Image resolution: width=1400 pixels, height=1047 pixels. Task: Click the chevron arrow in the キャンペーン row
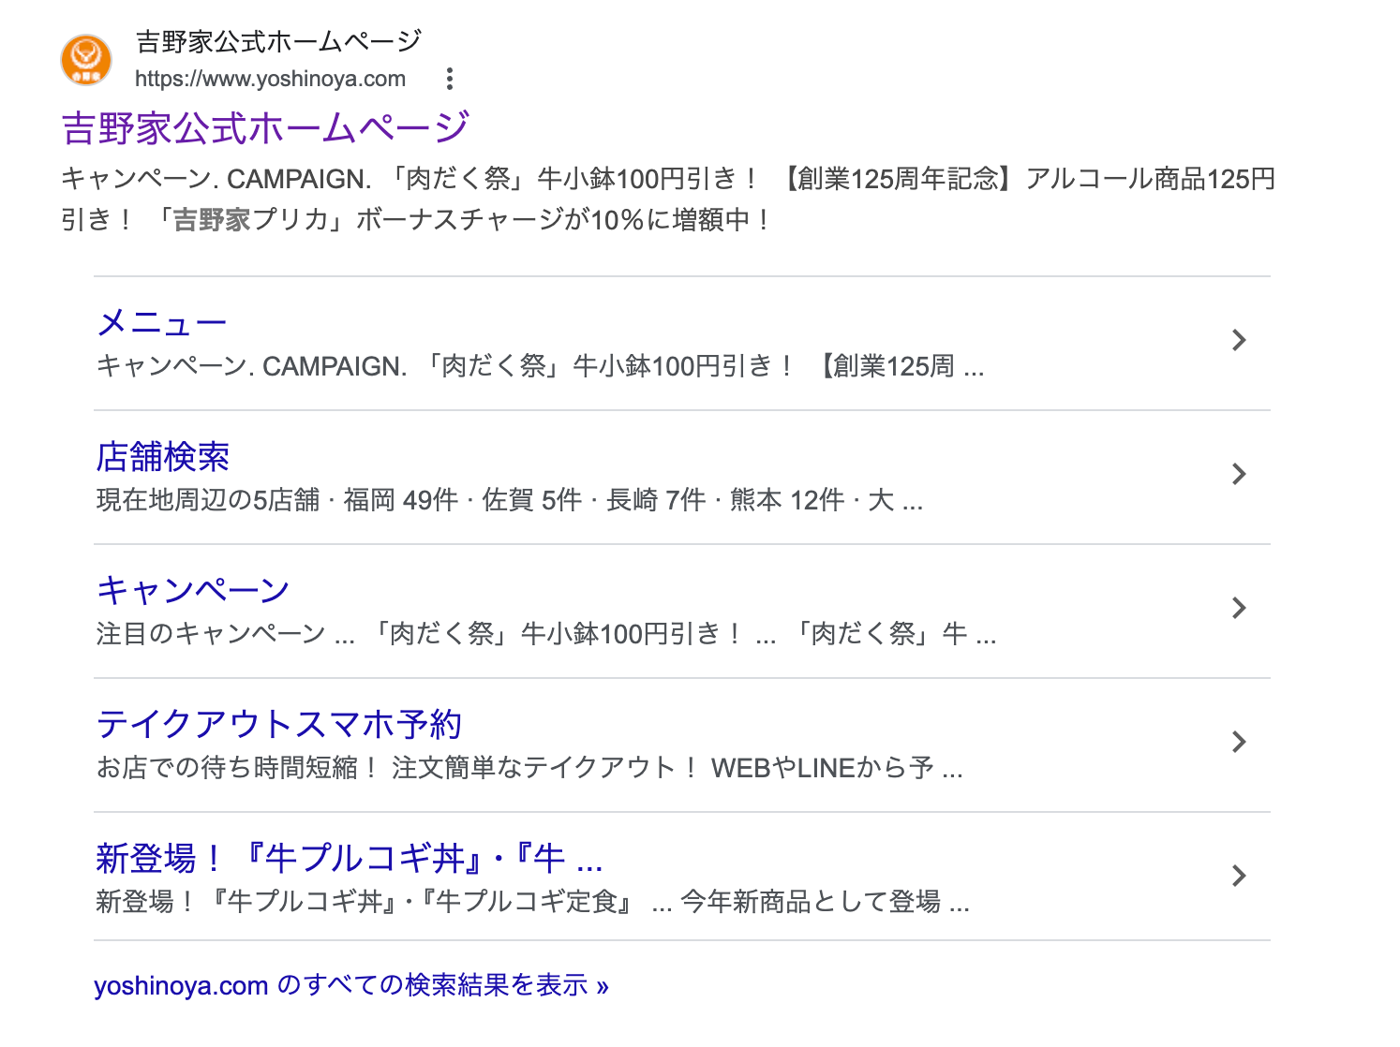(x=1239, y=608)
